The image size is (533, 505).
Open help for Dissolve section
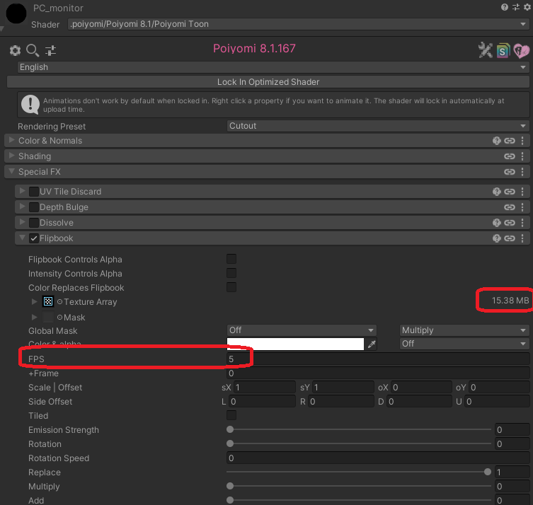pyautogui.click(x=497, y=223)
